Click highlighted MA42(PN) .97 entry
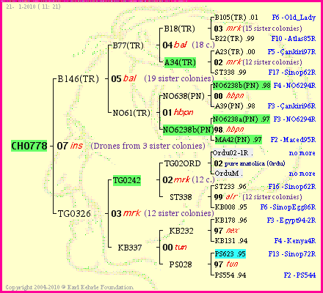 pyautogui.click(x=238, y=140)
